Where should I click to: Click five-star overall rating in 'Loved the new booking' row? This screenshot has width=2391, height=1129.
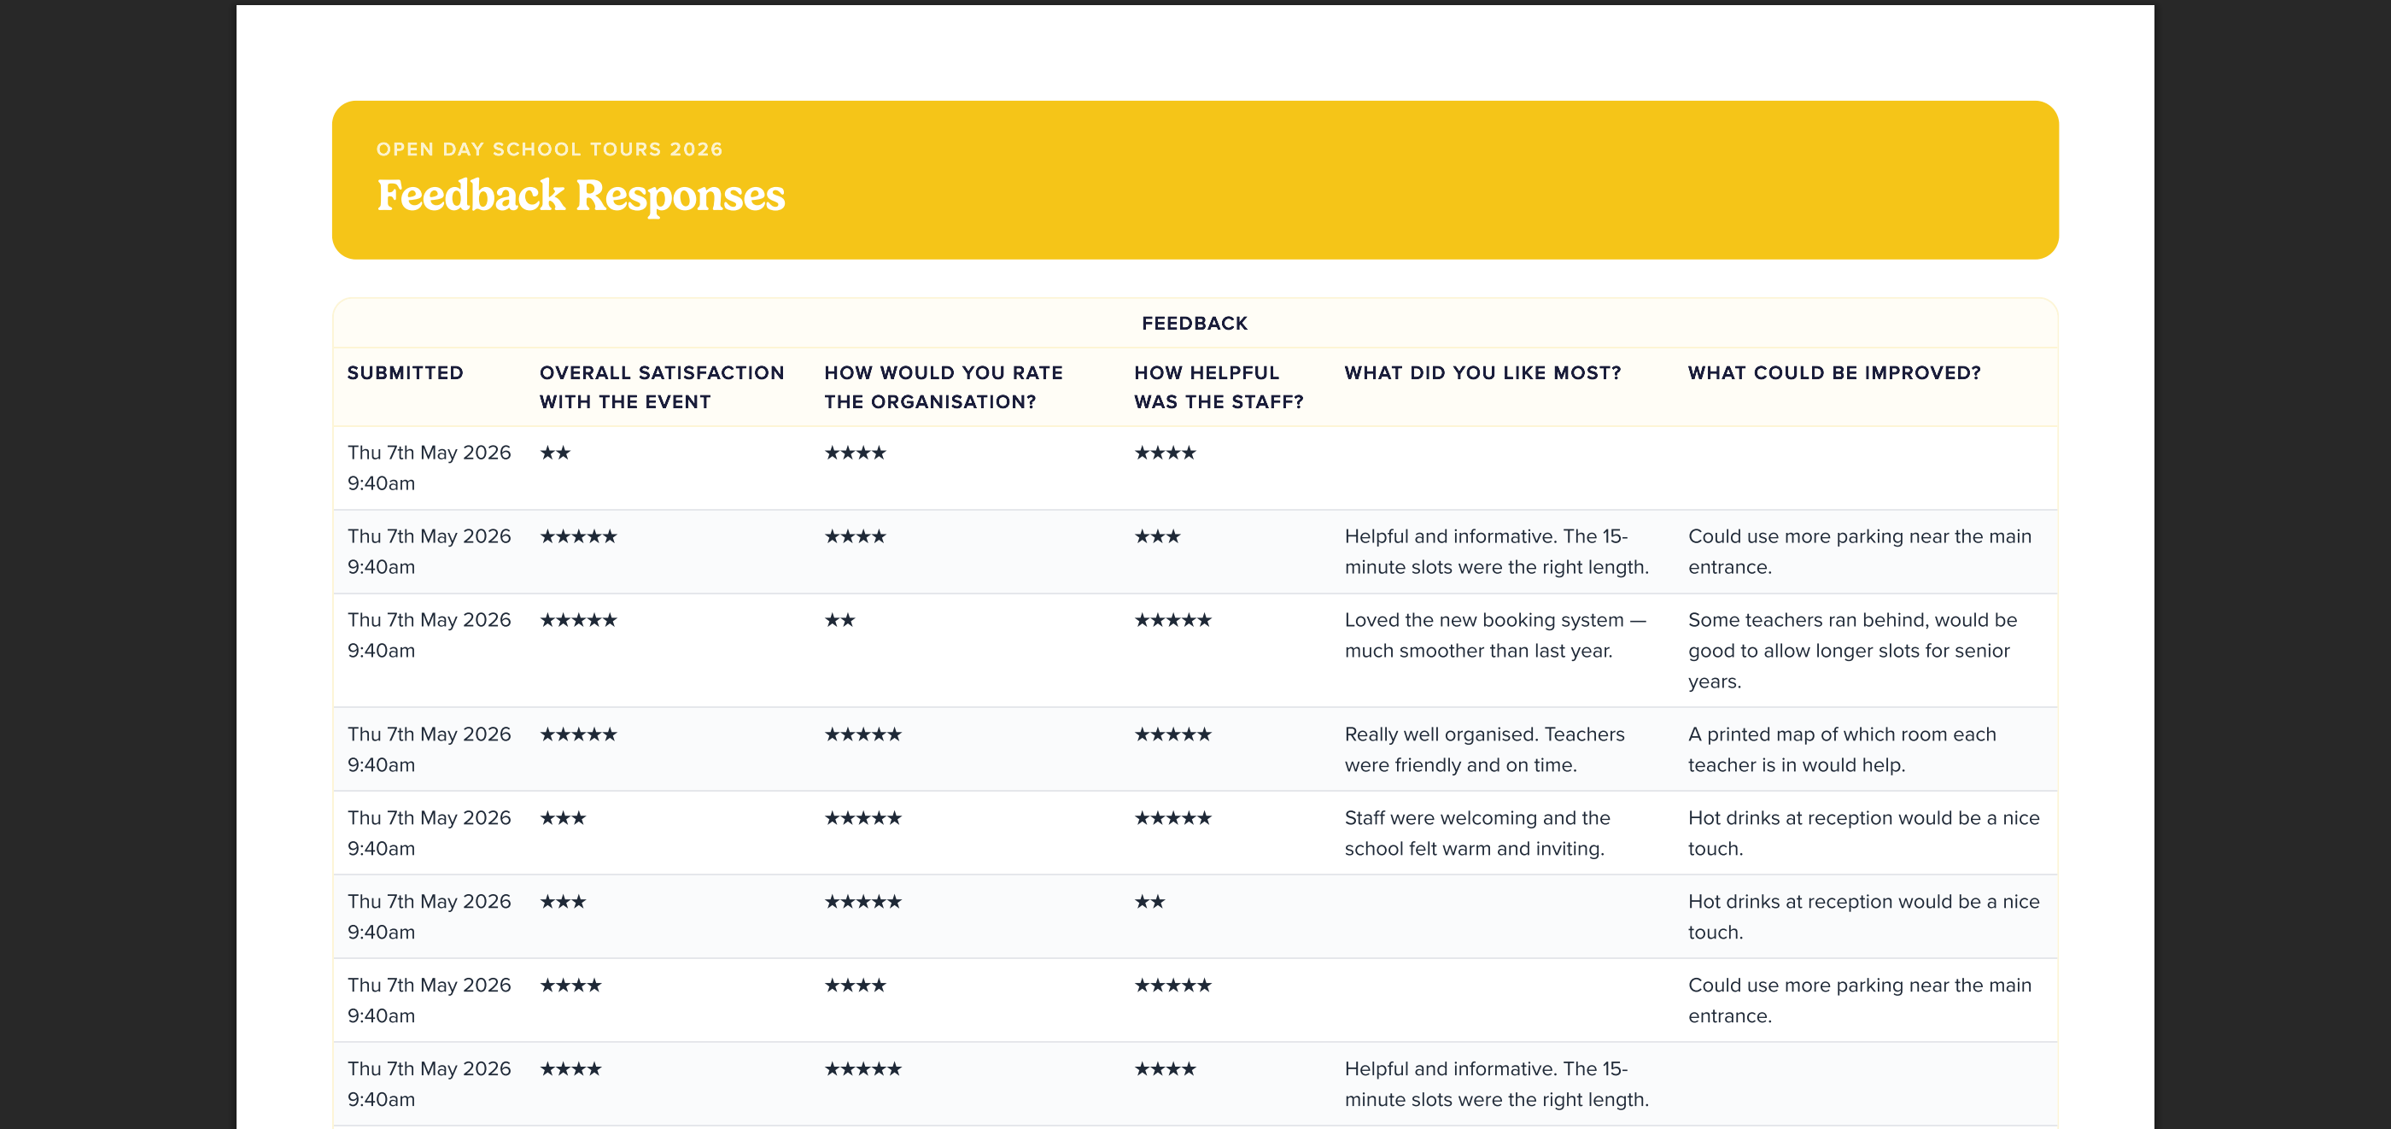click(578, 620)
